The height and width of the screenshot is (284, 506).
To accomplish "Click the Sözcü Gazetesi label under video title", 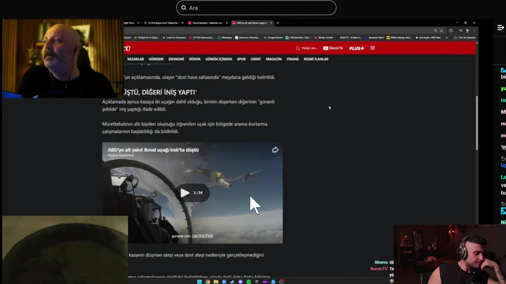I will [121, 155].
